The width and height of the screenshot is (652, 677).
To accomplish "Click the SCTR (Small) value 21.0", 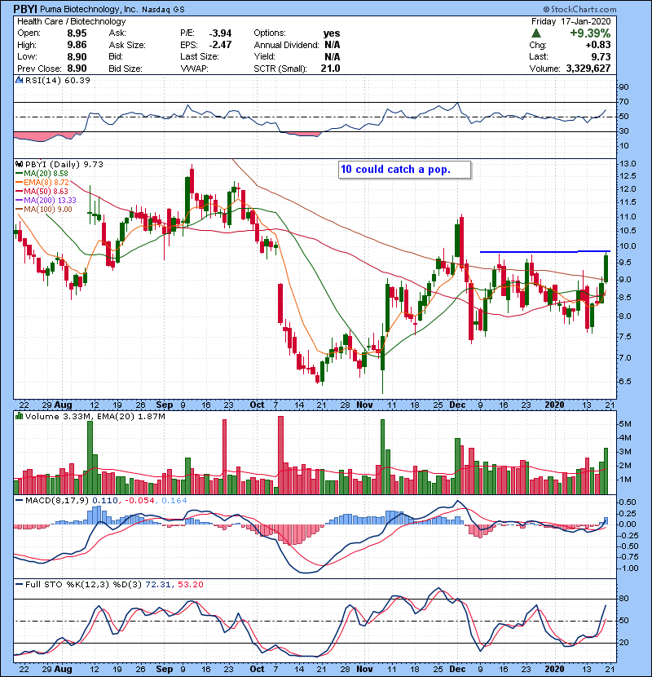I will point(331,69).
